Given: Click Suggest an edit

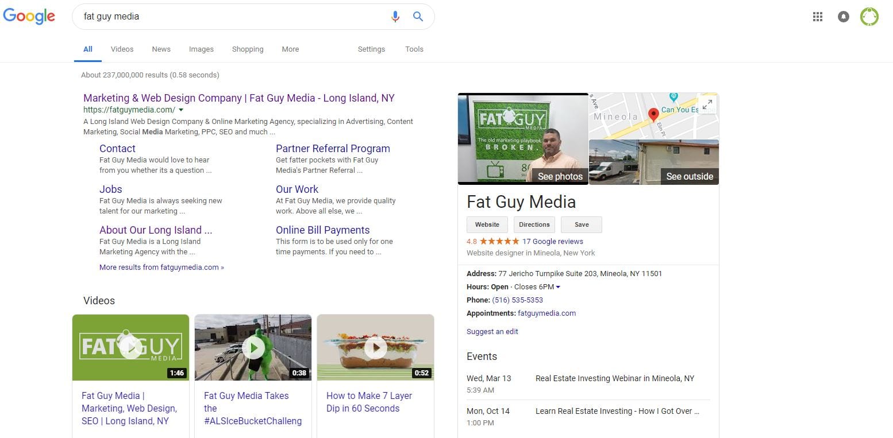Looking at the screenshot, I should click(492, 332).
